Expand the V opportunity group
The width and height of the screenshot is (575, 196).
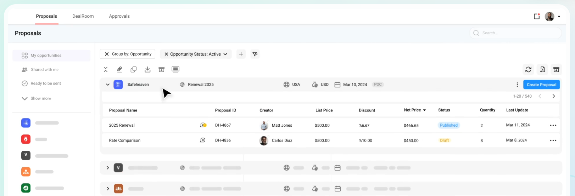pyautogui.click(x=108, y=168)
